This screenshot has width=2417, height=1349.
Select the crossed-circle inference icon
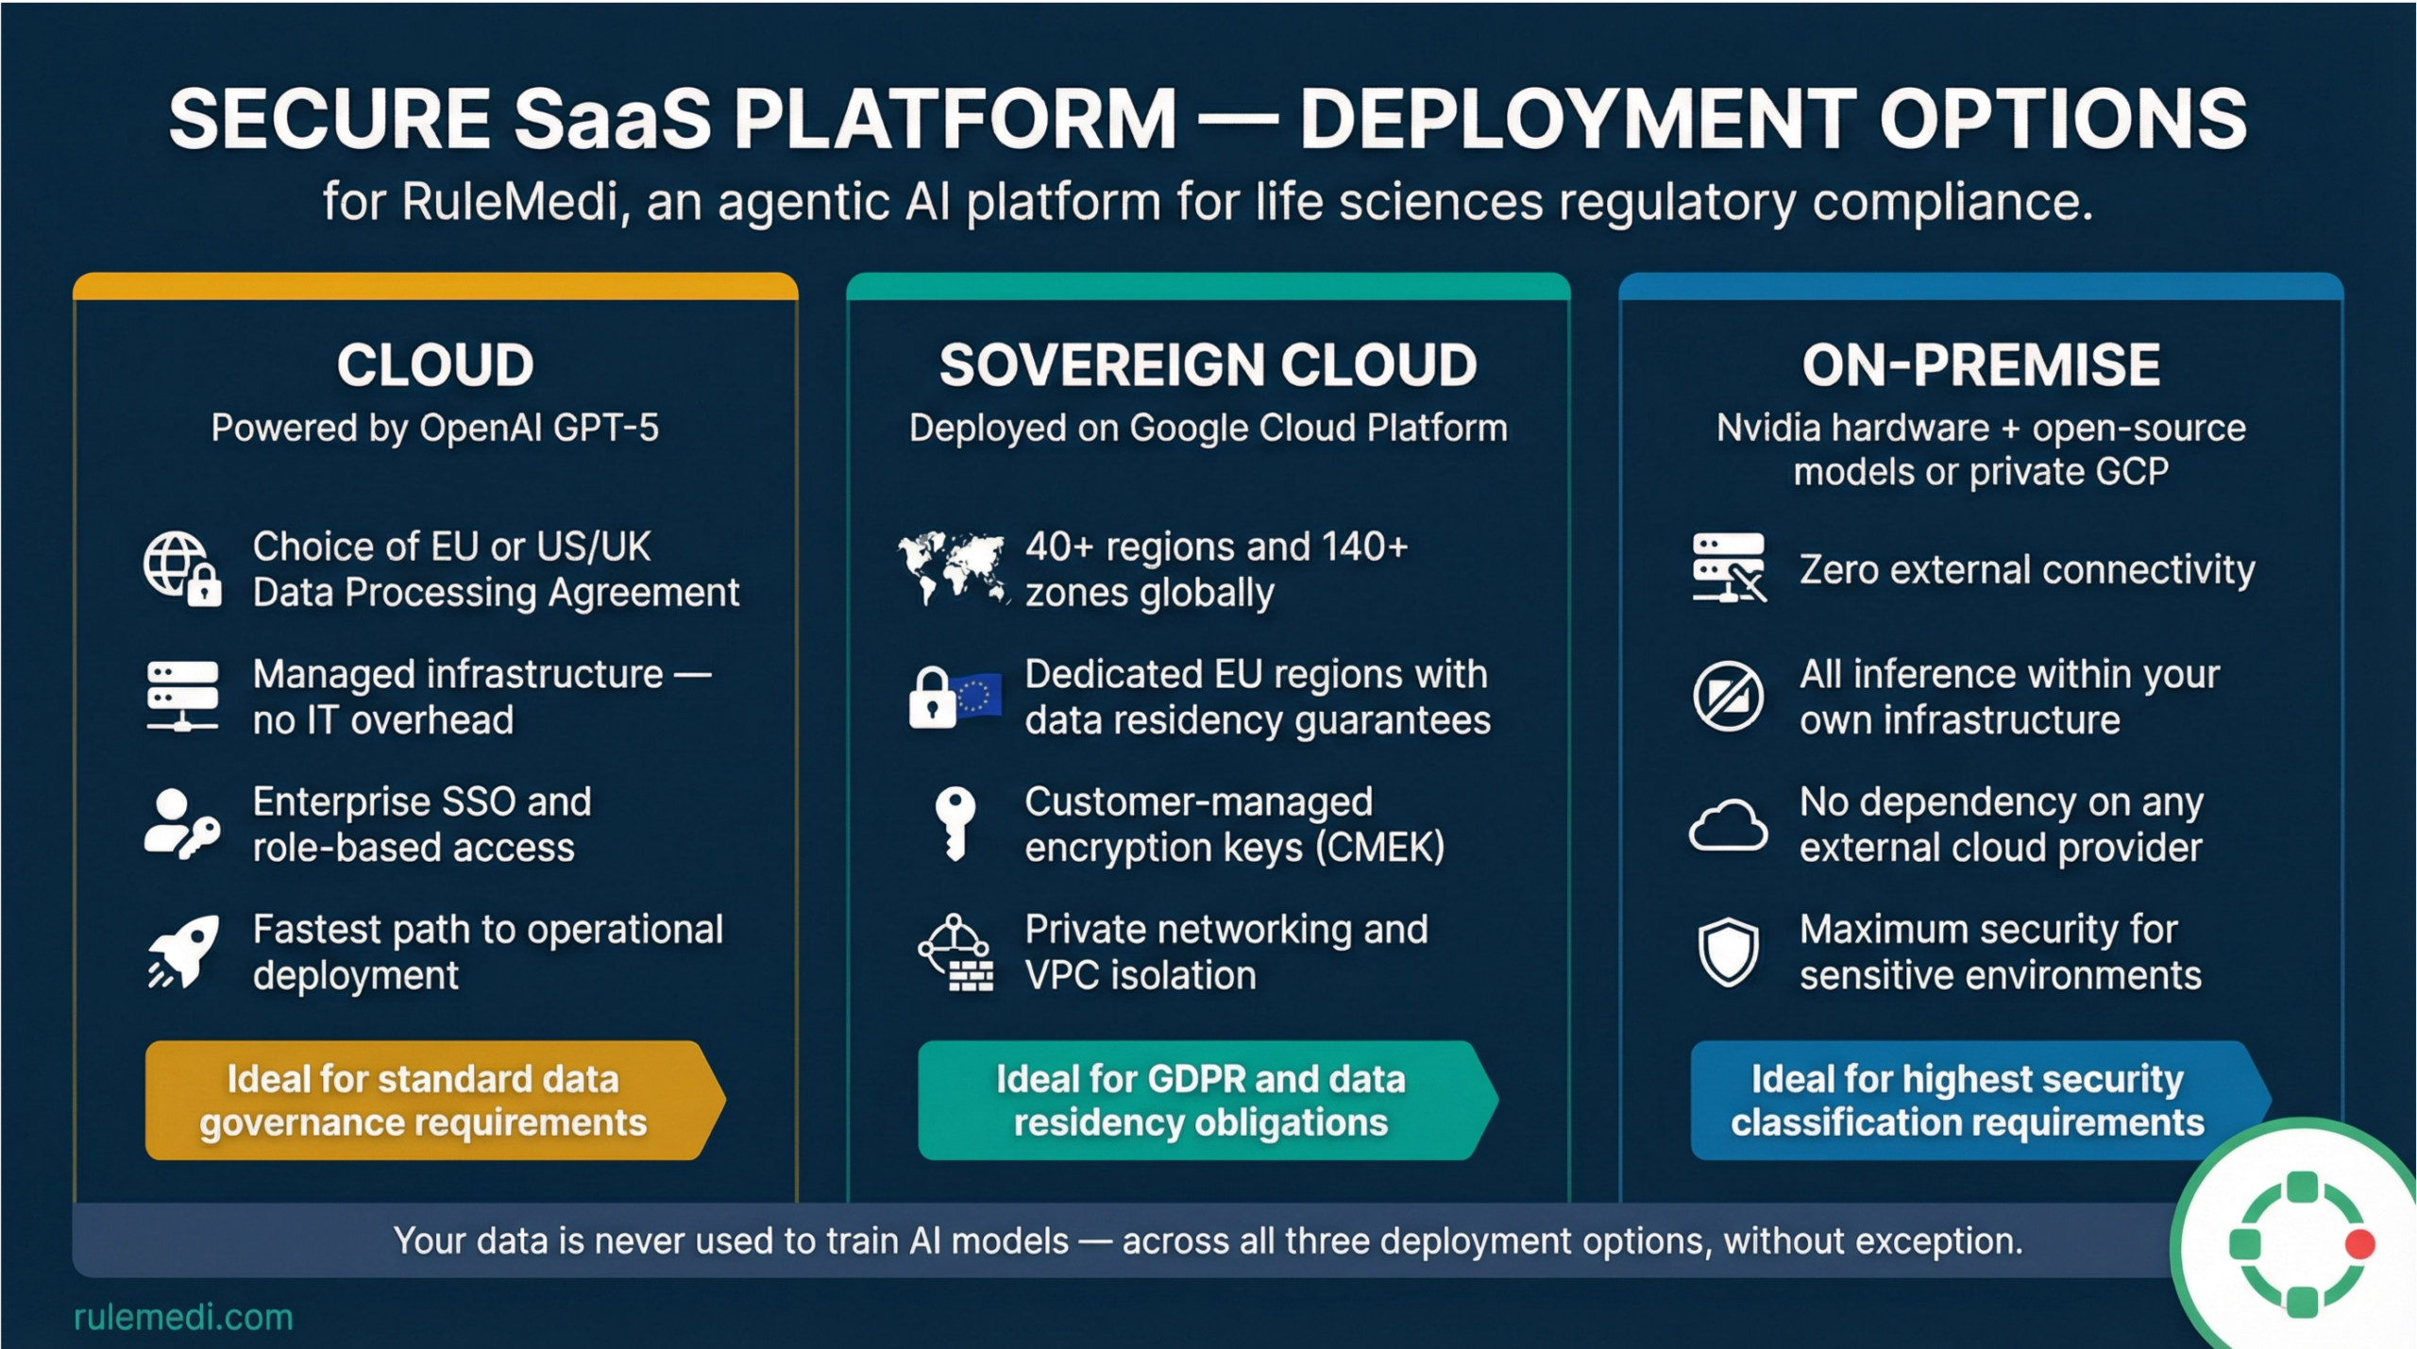[x=1729, y=697]
